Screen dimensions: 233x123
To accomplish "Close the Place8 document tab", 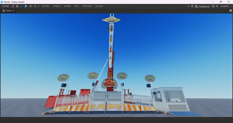I will point(13,11).
